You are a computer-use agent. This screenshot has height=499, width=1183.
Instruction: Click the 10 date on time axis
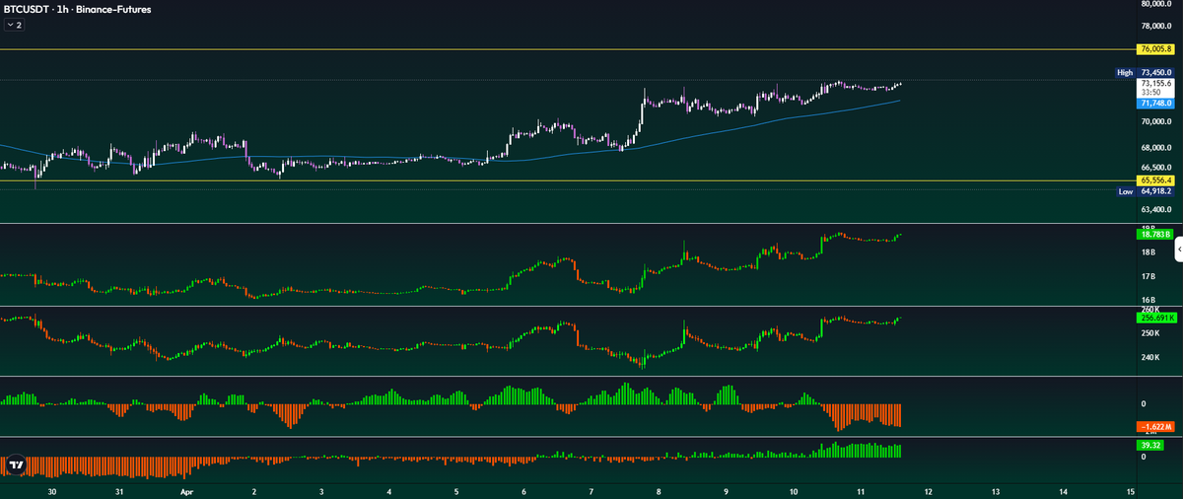[x=793, y=490]
